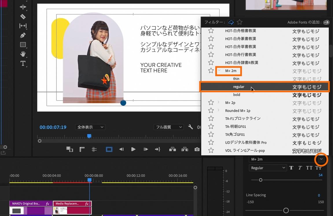Select the Media Replacem... clip
This screenshot has width=333, height=216.
point(72,208)
